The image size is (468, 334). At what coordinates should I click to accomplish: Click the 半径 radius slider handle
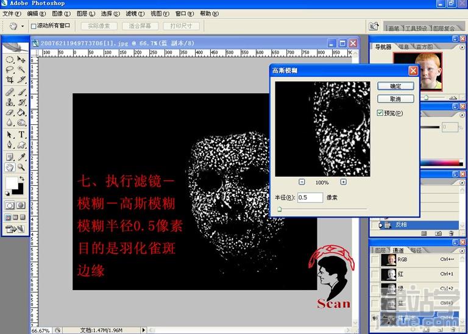[279, 209]
